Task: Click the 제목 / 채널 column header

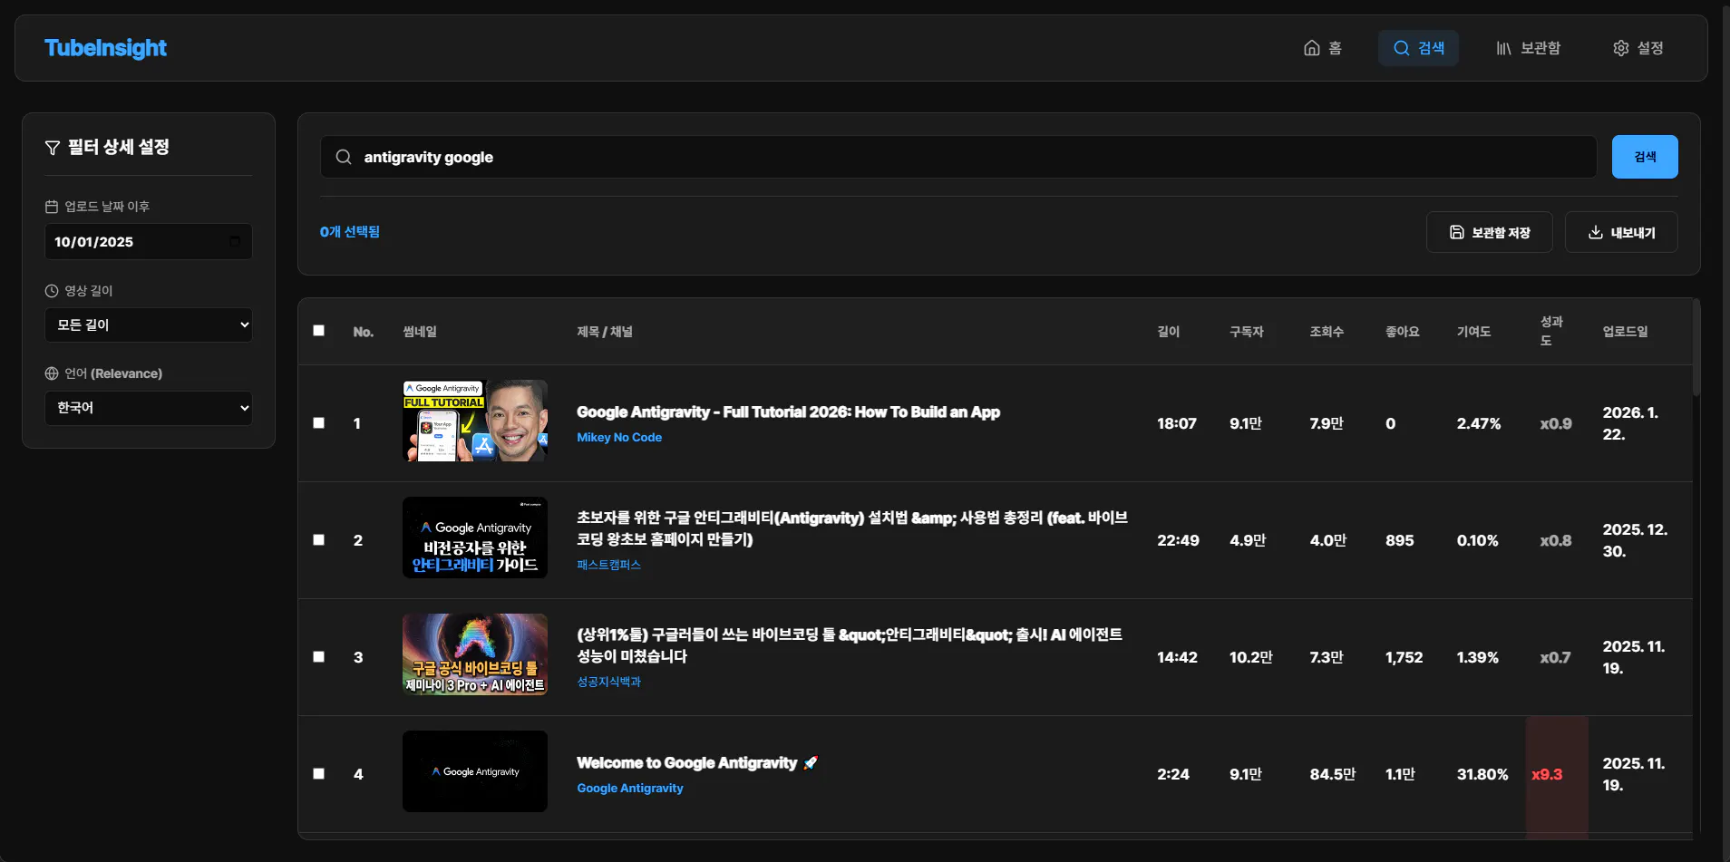Action: pyautogui.click(x=605, y=332)
